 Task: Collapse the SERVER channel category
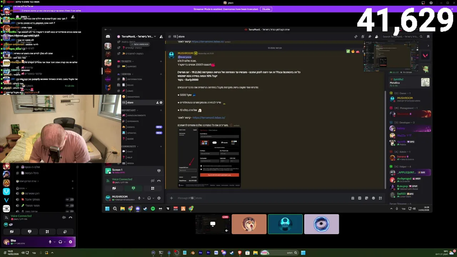click(126, 74)
